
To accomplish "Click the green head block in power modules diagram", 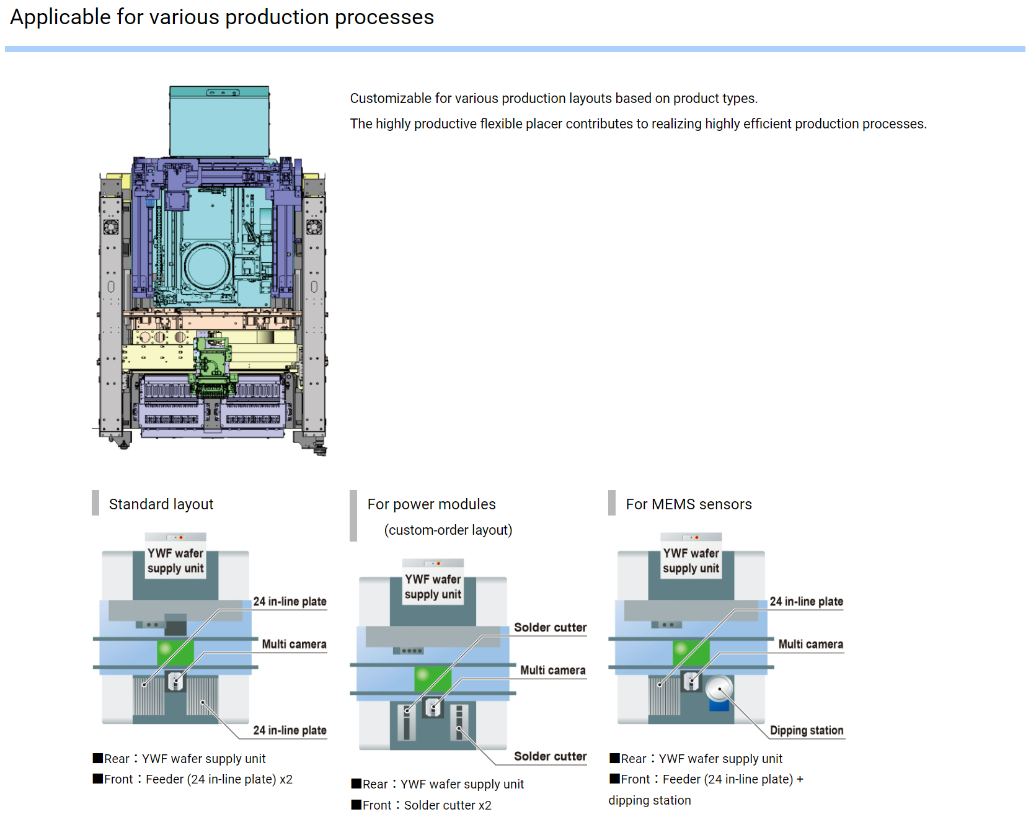I will (x=433, y=679).
